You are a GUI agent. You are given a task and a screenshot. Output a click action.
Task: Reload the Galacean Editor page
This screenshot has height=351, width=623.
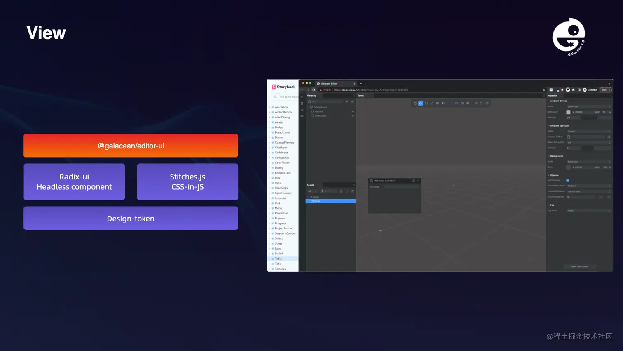click(x=314, y=90)
